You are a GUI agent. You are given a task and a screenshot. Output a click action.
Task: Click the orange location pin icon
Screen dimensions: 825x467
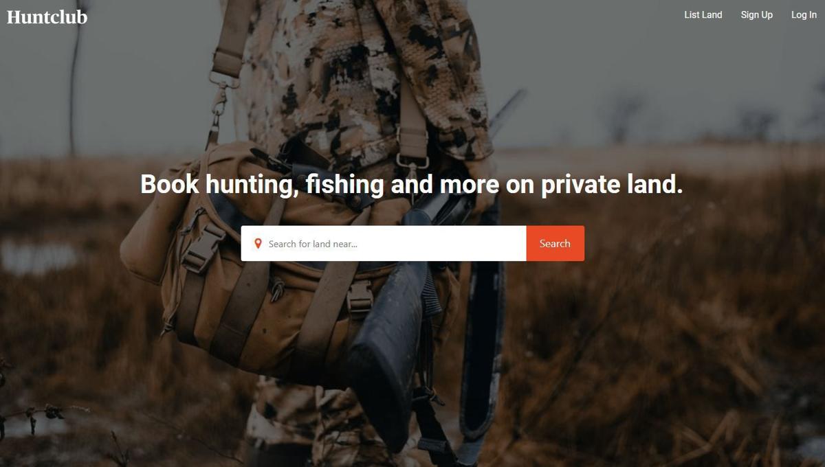coord(258,244)
